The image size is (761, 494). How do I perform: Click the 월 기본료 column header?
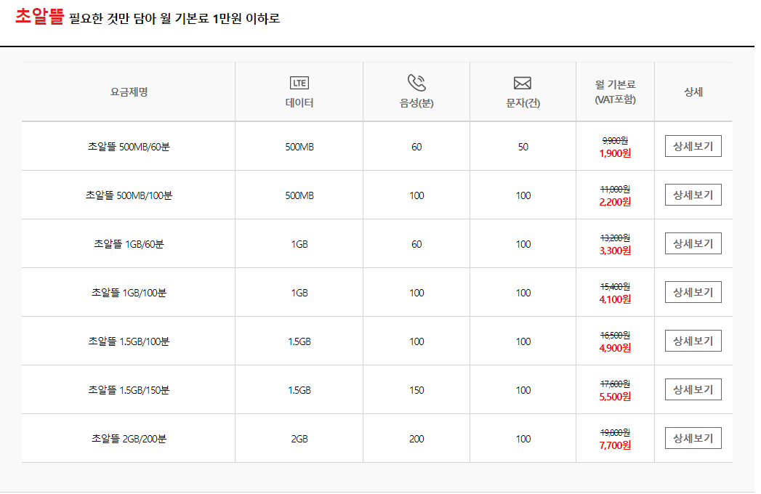615,92
